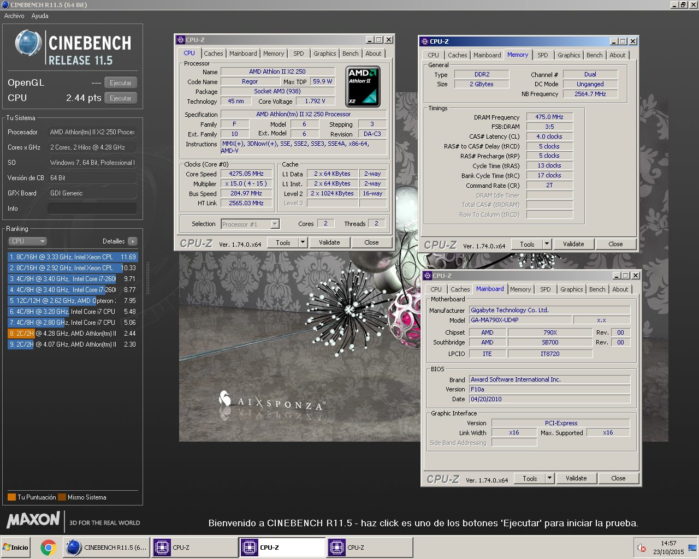This screenshot has width=699, height=559.
Task: Click the MAXON logo
Action: [34, 520]
